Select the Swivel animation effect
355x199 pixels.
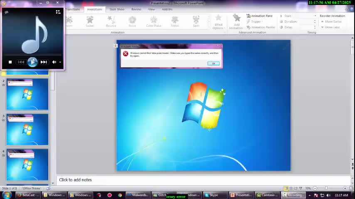(90, 22)
